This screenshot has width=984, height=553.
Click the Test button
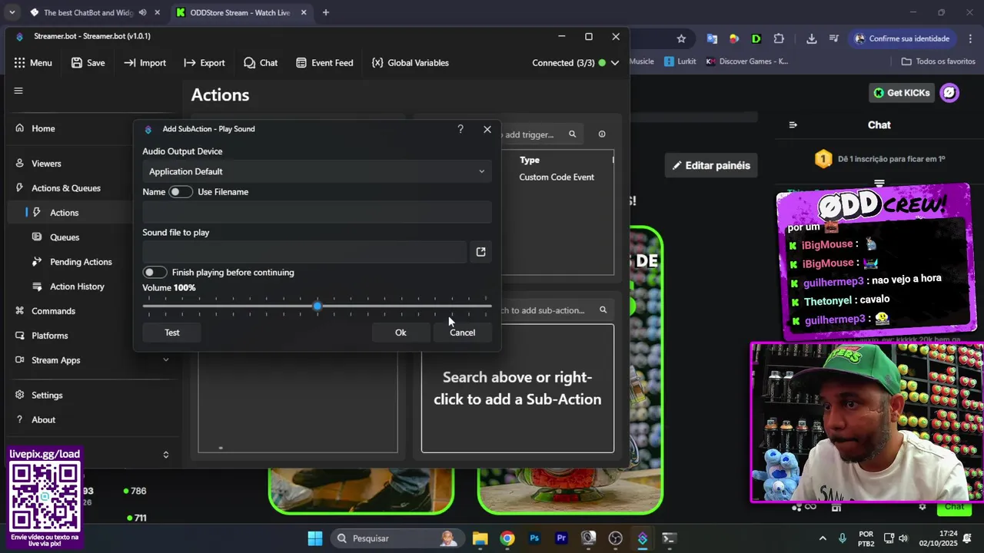172,333
